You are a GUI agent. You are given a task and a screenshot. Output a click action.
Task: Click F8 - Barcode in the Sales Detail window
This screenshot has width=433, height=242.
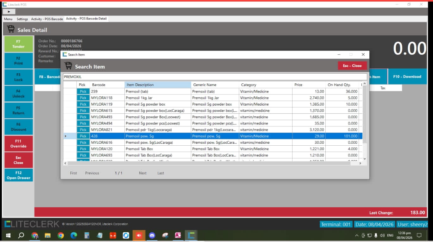point(47,77)
